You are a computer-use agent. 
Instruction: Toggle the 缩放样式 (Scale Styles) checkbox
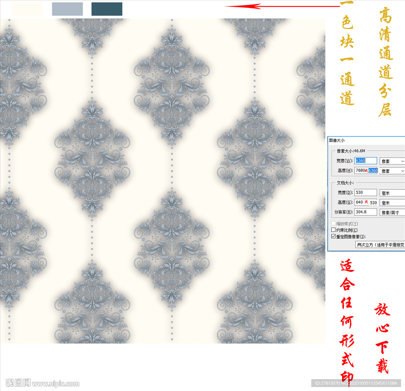coord(333,223)
